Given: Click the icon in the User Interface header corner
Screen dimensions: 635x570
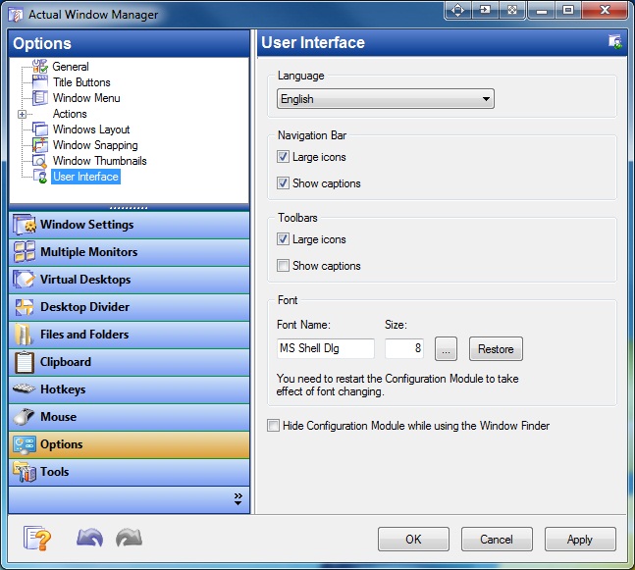Looking at the screenshot, I should (614, 42).
